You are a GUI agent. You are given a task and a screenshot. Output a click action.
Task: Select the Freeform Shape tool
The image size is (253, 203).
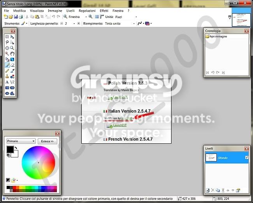coord(12,94)
